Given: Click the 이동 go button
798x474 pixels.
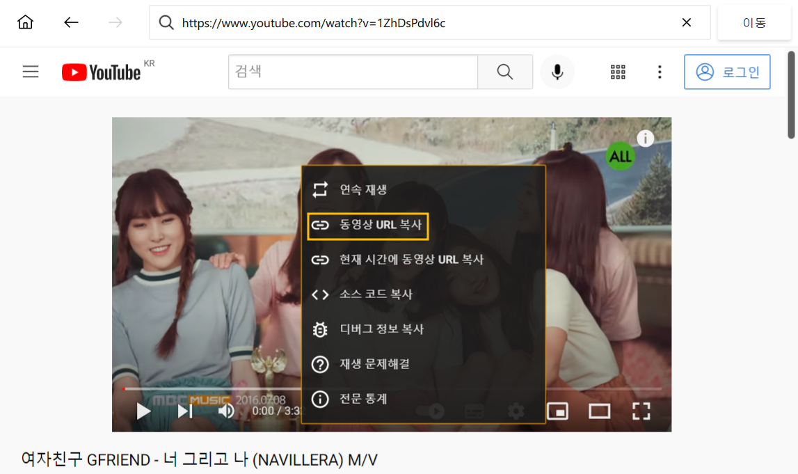Looking at the screenshot, I should (754, 22).
